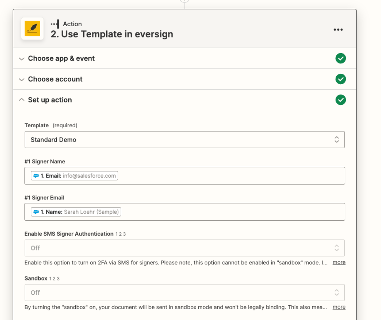Click arrows on Template select field

pos(337,140)
